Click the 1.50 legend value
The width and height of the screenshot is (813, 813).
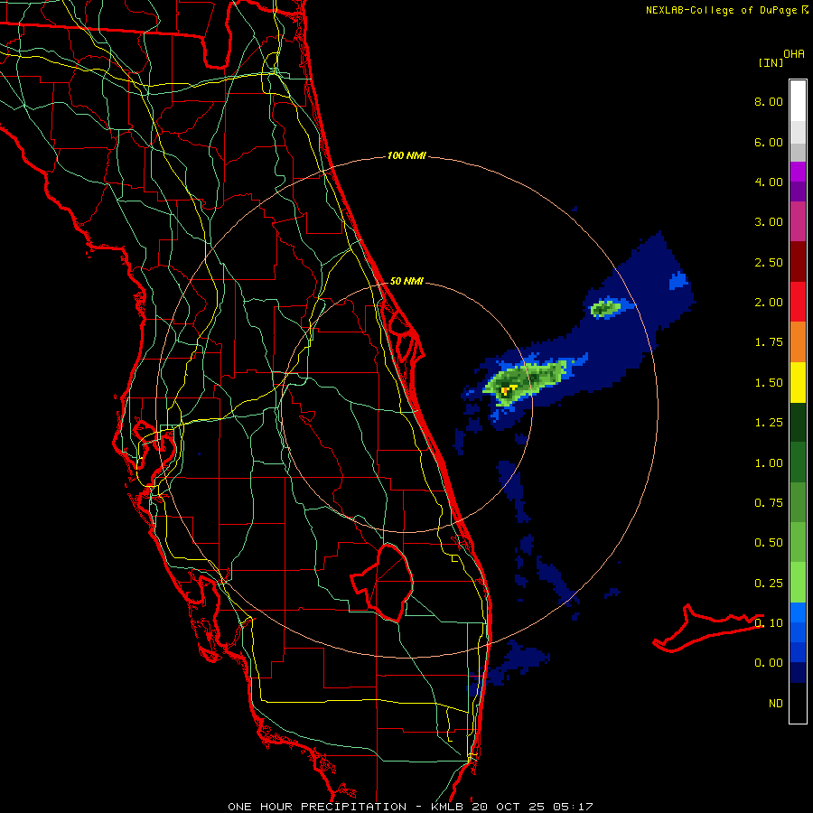(769, 383)
